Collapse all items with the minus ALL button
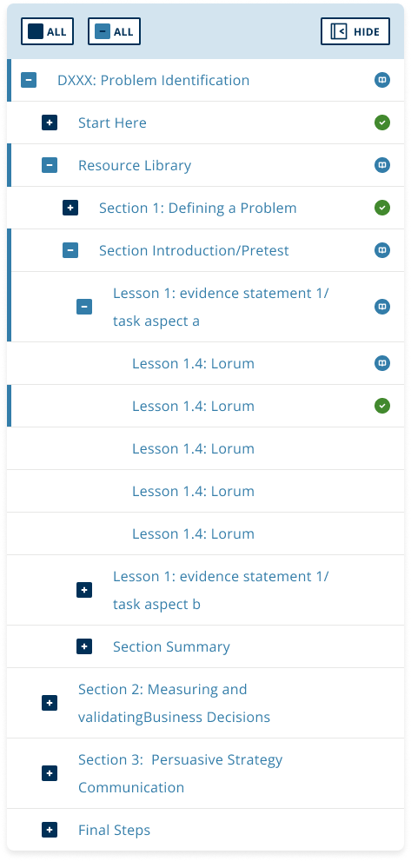 point(115,31)
